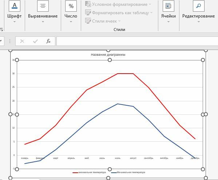
Task: Expand the Ячейки dropdown chevron
Action: pos(169,21)
